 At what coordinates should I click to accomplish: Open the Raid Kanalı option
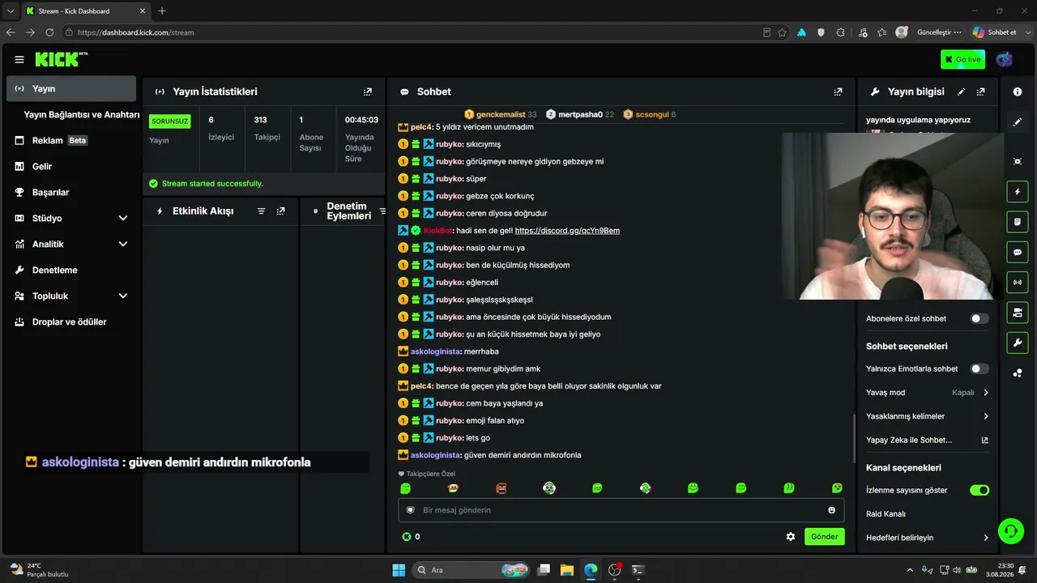tap(886, 514)
